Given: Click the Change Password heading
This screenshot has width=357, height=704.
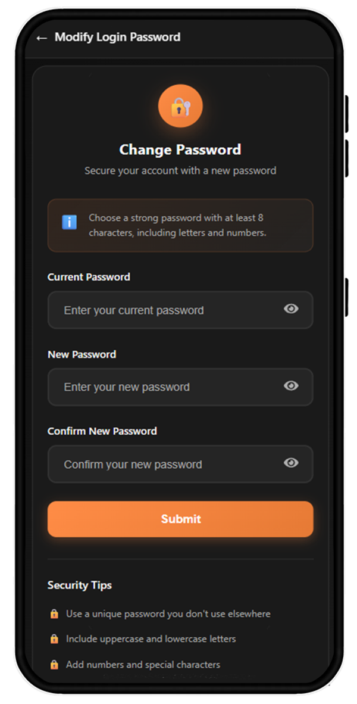Looking at the screenshot, I should tap(180, 149).
